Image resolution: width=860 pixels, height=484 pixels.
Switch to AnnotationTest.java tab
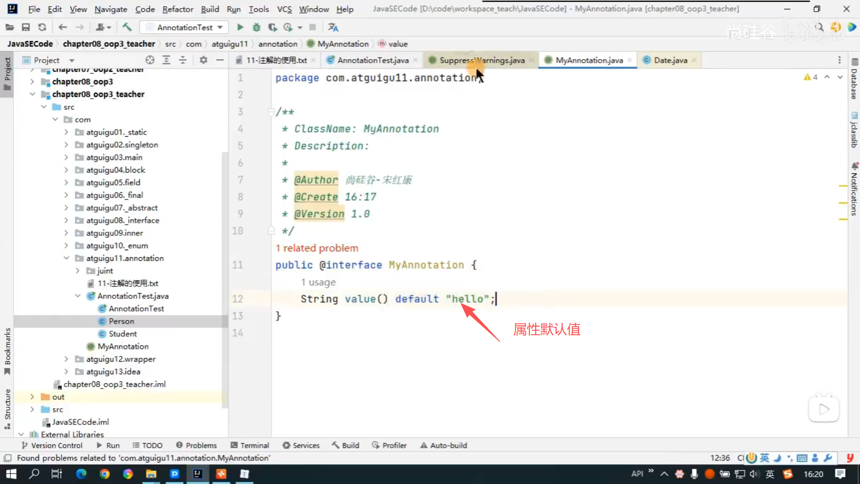(x=373, y=60)
